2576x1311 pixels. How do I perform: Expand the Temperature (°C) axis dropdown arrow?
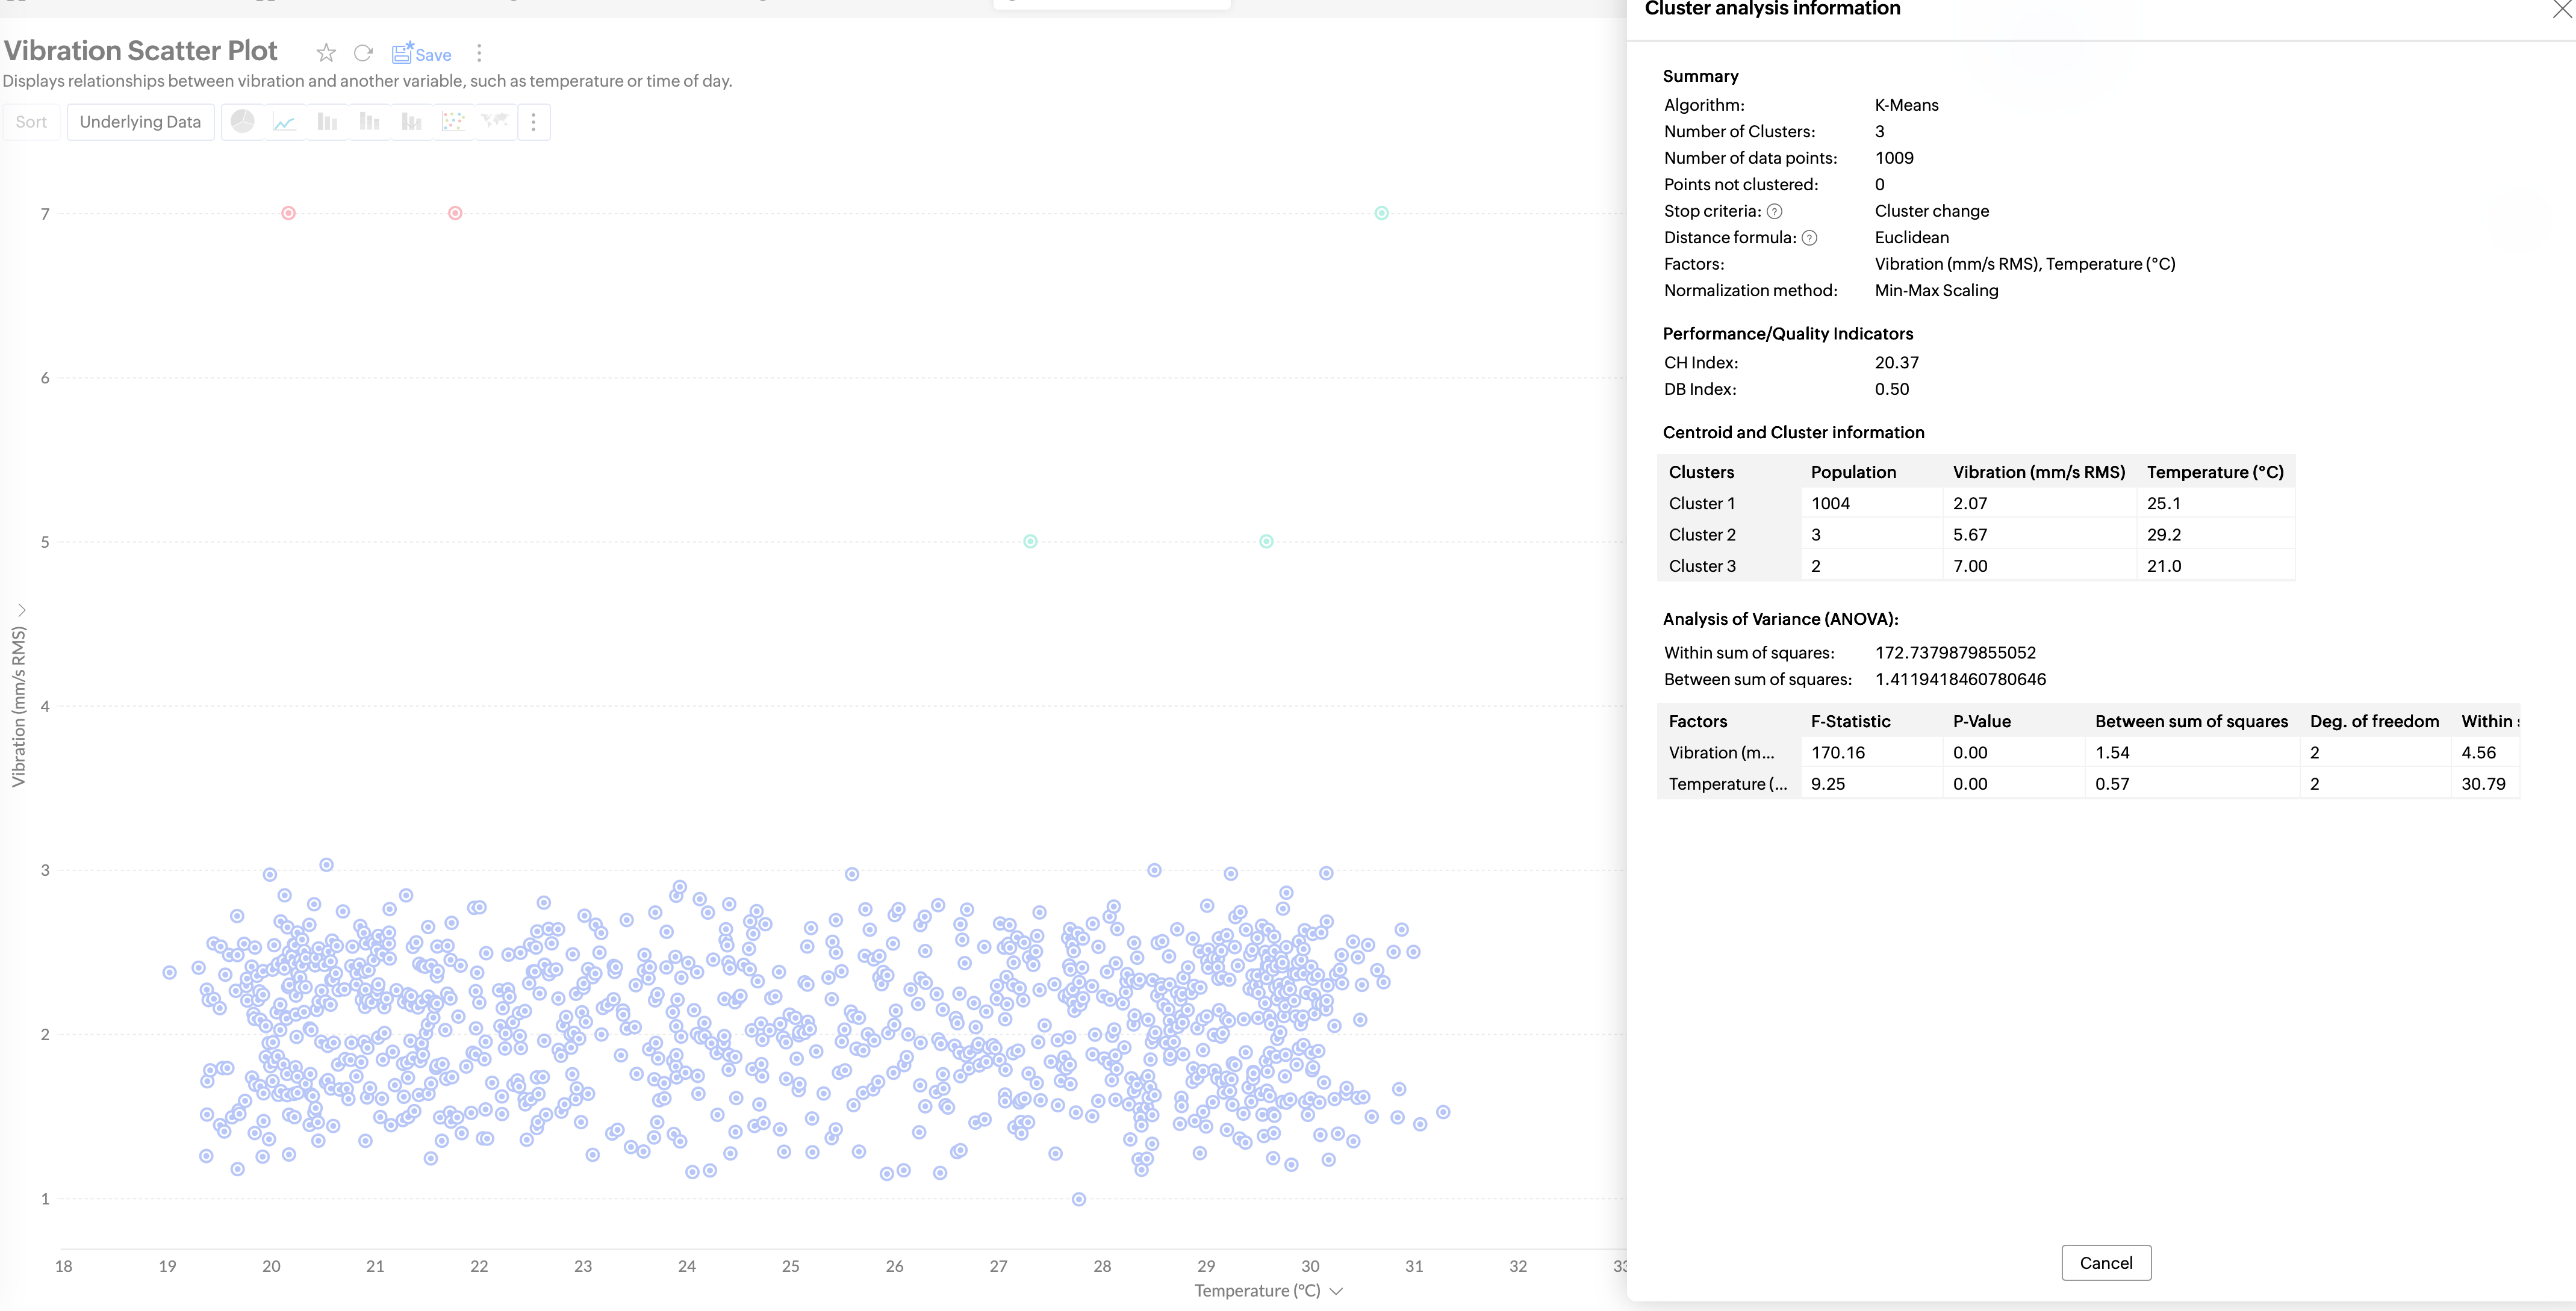pos(1336,1291)
